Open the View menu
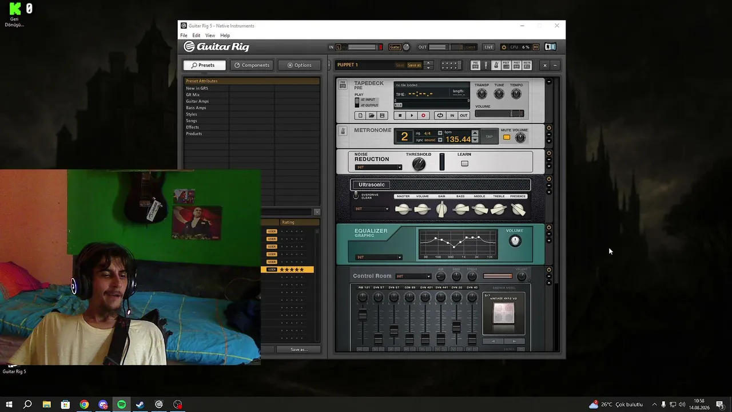The width and height of the screenshot is (732, 412). 210,35
